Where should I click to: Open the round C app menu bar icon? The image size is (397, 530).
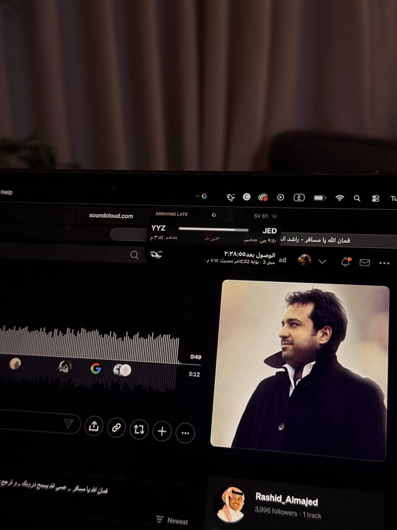point(247,197)
